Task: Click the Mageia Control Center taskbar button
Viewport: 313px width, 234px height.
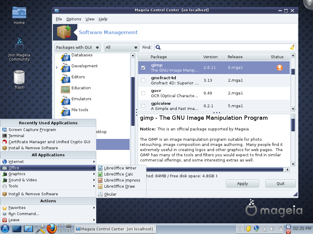Action: click(x=115, y=229)
